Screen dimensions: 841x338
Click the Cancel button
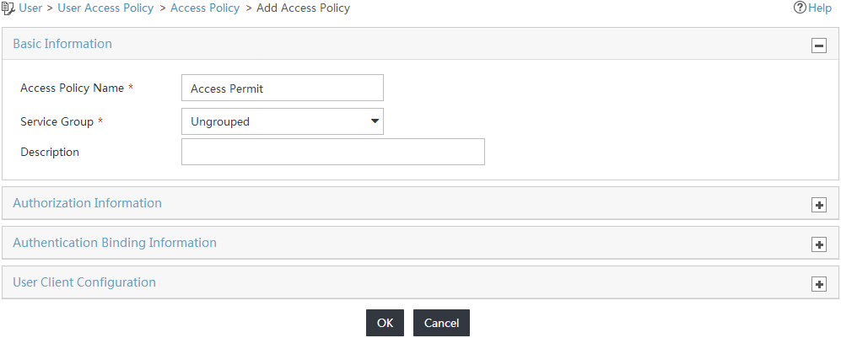tap(441, 323)
